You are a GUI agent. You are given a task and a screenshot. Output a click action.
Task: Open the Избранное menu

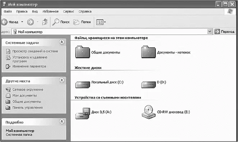click(50, 11)
